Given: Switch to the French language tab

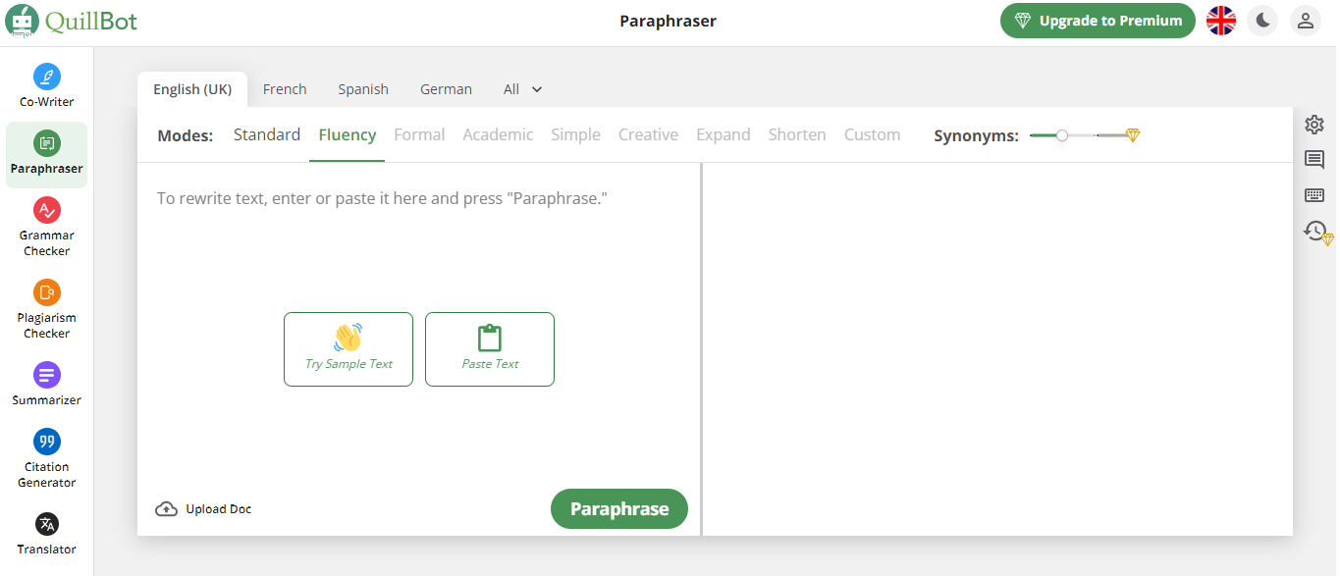Looking at the screenshot, I should coord(285,89).
